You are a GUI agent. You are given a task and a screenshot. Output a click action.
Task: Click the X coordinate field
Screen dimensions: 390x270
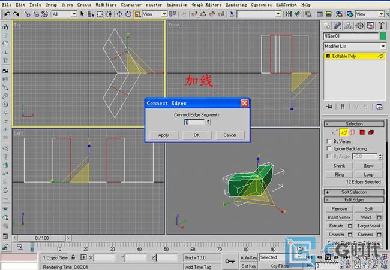tap(104, 257)
